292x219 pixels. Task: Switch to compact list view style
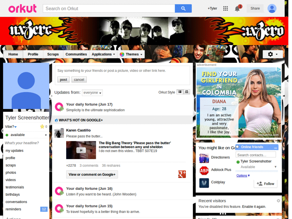[180, 92]
